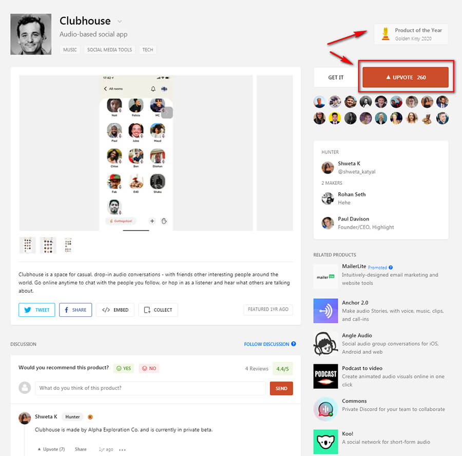Select YES to recommend this product
This screenshot has width=462, height=456.
tap(124, 368)
